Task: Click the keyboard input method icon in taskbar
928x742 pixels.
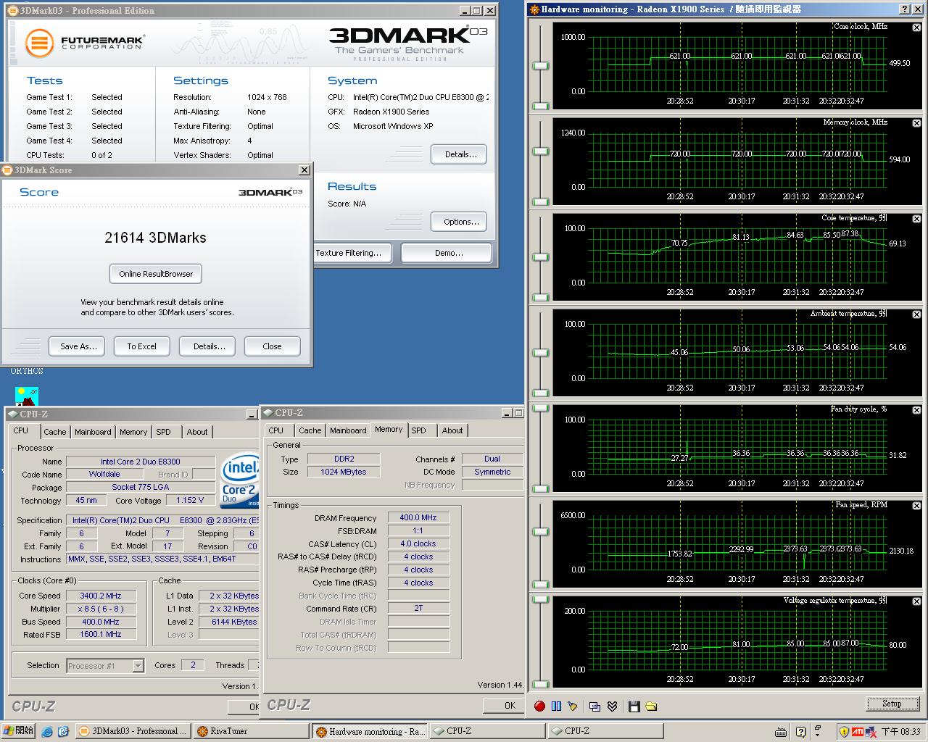Action: click(781, 732)
